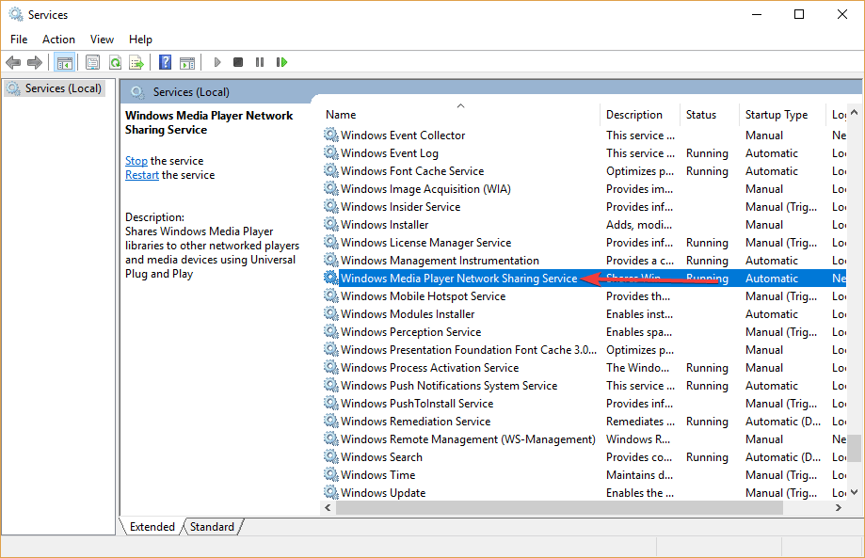Click vertical scrollbar up arrow

click(x=855, y=112)
